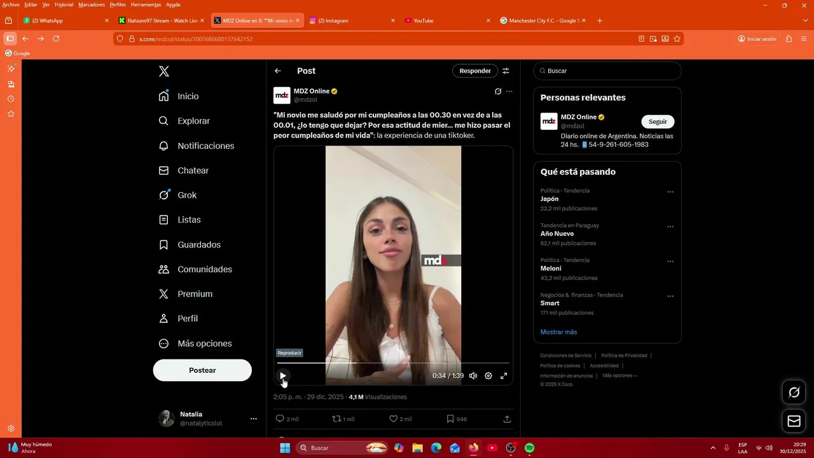Expand Más opciones menu
The height and width of the screenshot is (458, 814).
point(195,343)
